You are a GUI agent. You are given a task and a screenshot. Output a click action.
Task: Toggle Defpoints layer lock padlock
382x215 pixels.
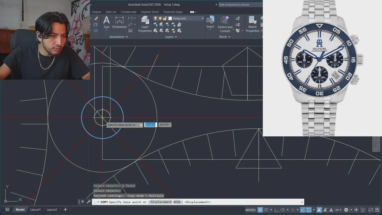pos(165,19)
